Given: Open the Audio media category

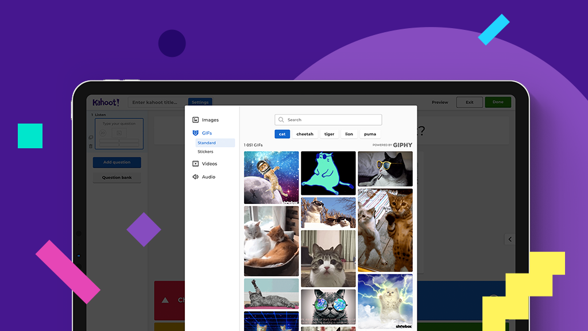Looking at the screenshot, I should (x=208, y=177).
